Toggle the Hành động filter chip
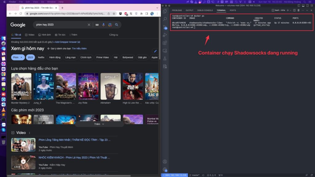Viewport: 315px width, 177px height. (x=55, y=57)
